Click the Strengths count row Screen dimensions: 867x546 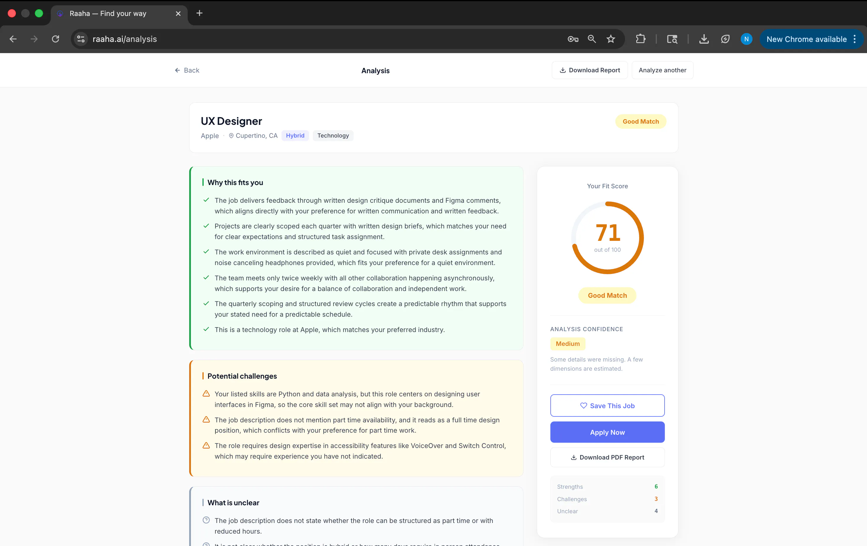(607, 487)
